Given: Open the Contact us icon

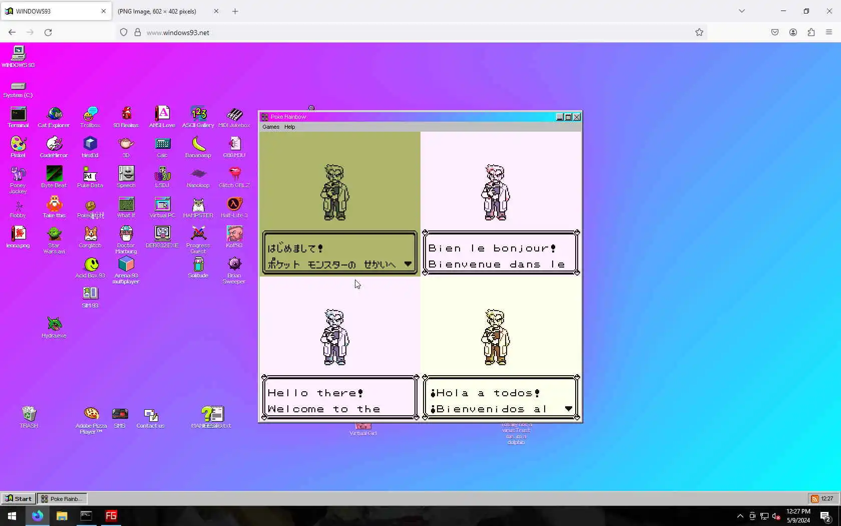Looking at the screenshot, I should (x=151, y=417).
